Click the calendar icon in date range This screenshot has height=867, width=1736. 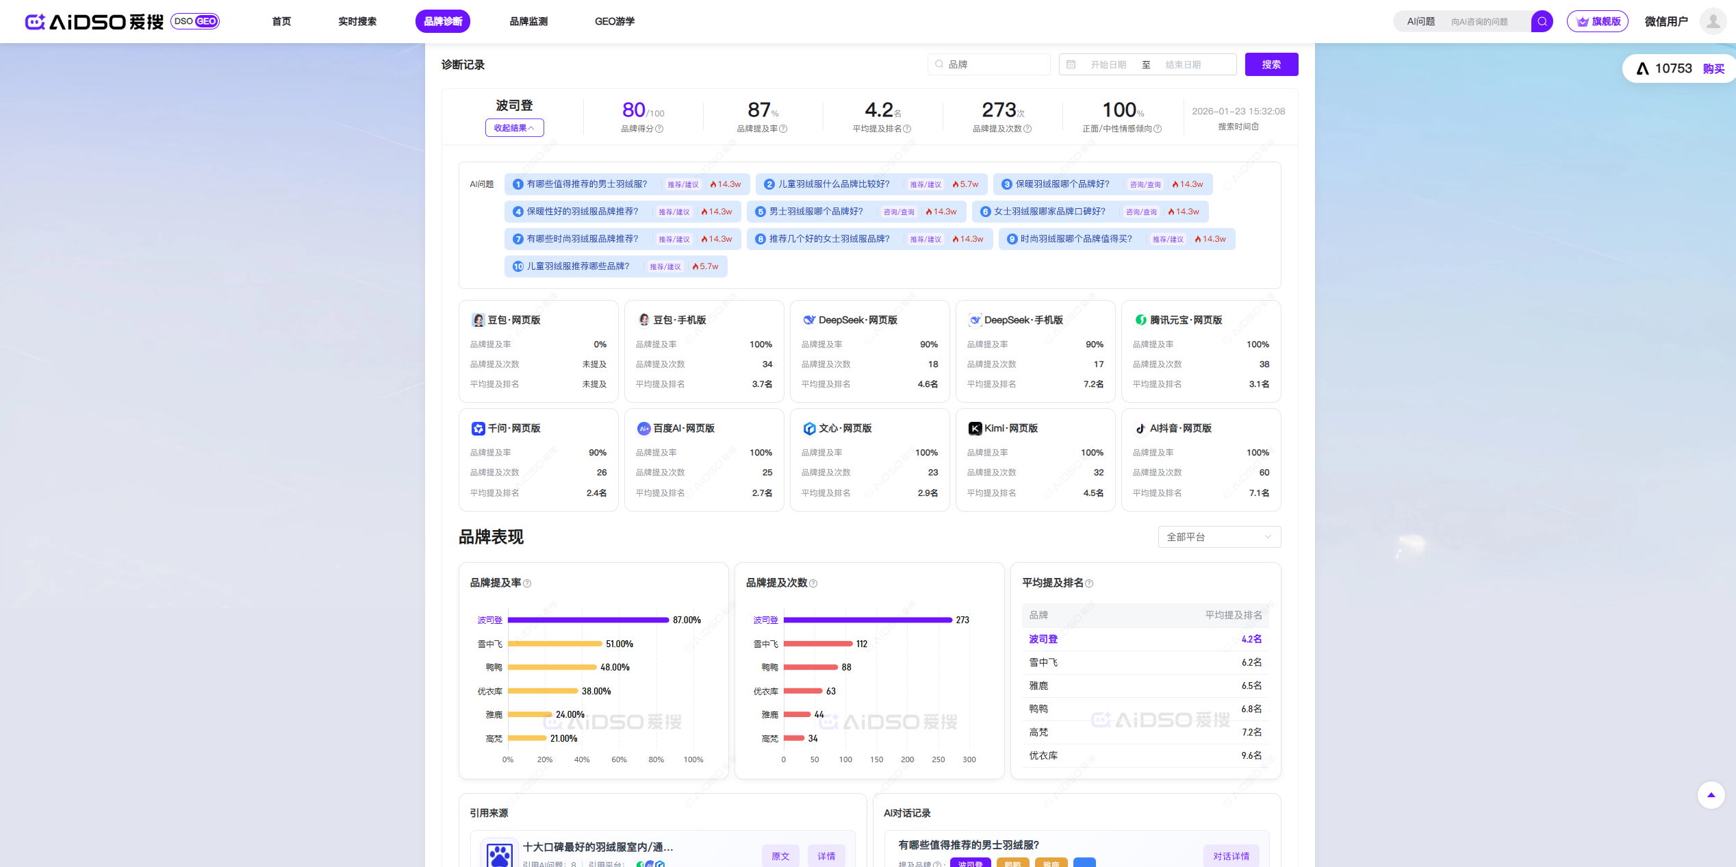pos(1071,64)
